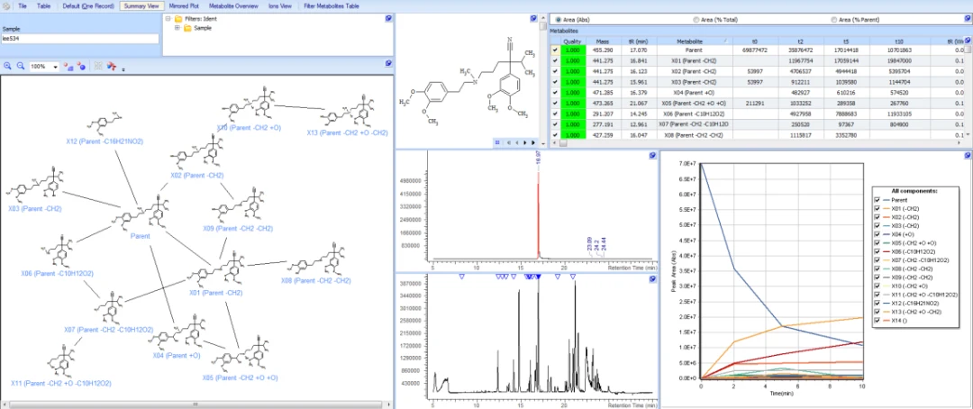973x409 pixels.
Task: Go to previous structure in viewer navigation
Action: coord(515,142)
